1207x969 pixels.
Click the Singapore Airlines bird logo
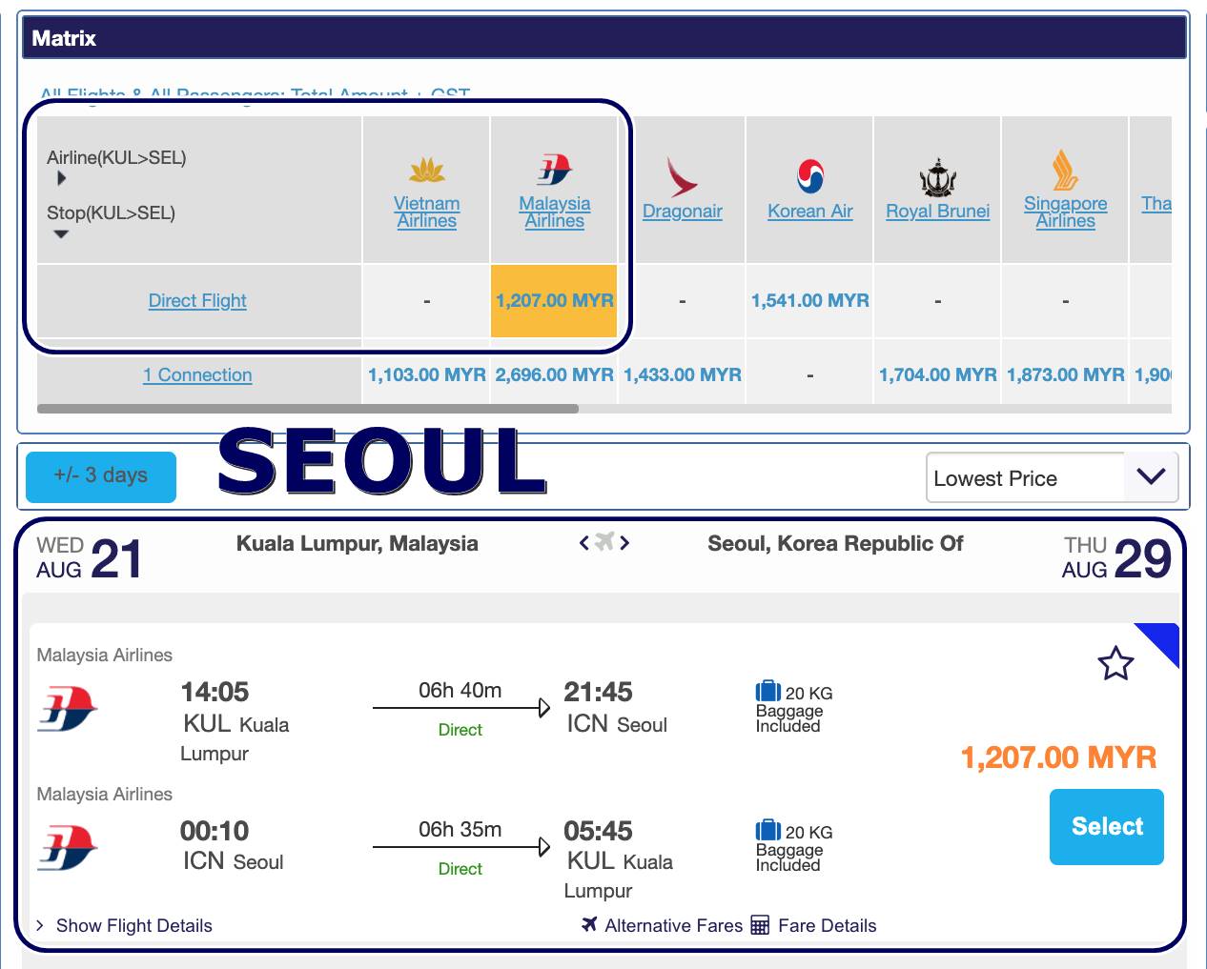[x=1065, y=170]
